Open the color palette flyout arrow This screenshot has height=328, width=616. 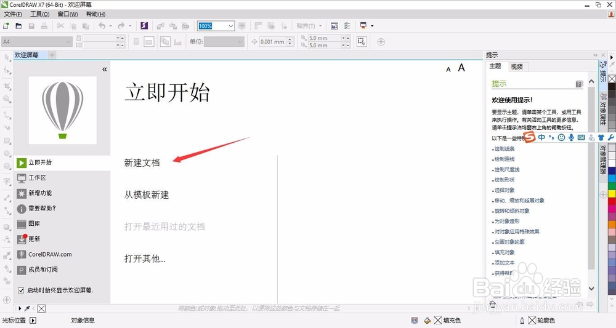click(612, 57)
